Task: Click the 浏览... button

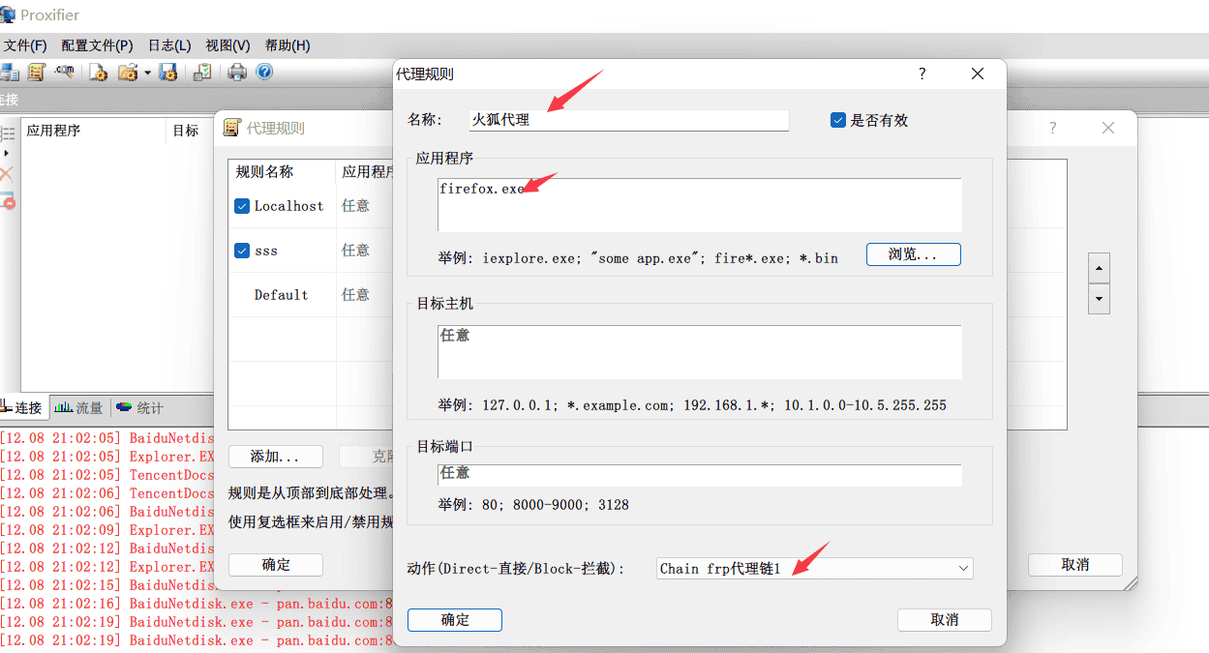Action: [913, 254]
